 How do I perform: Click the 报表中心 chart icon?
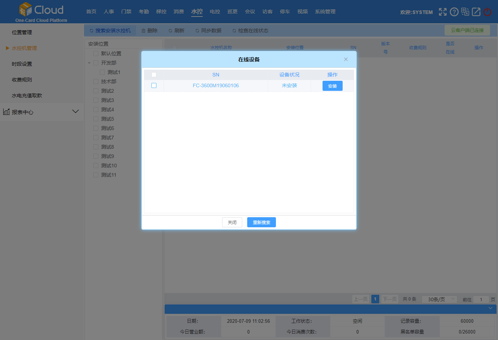pyautogui.click(x=6, y=112)
